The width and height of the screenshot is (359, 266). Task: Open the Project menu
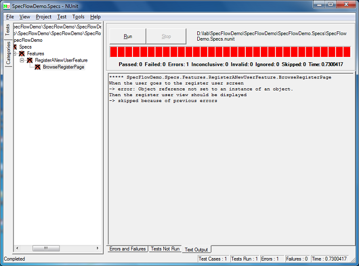click(x=43, y=17)
